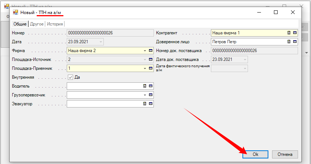Click the blue window icon beside Эвакуатор
The width and height of the screenshot is (311, 164).
point(151,104)
